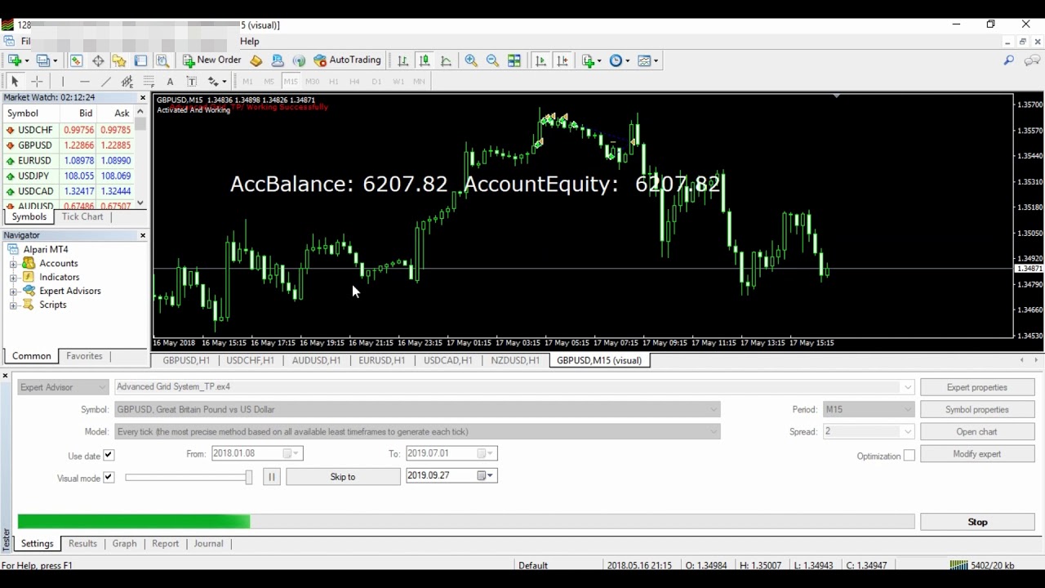Viewport: 1045px width, 588px height.
Task: Open the Period M15 dropdown
Action: pos(869,409)
